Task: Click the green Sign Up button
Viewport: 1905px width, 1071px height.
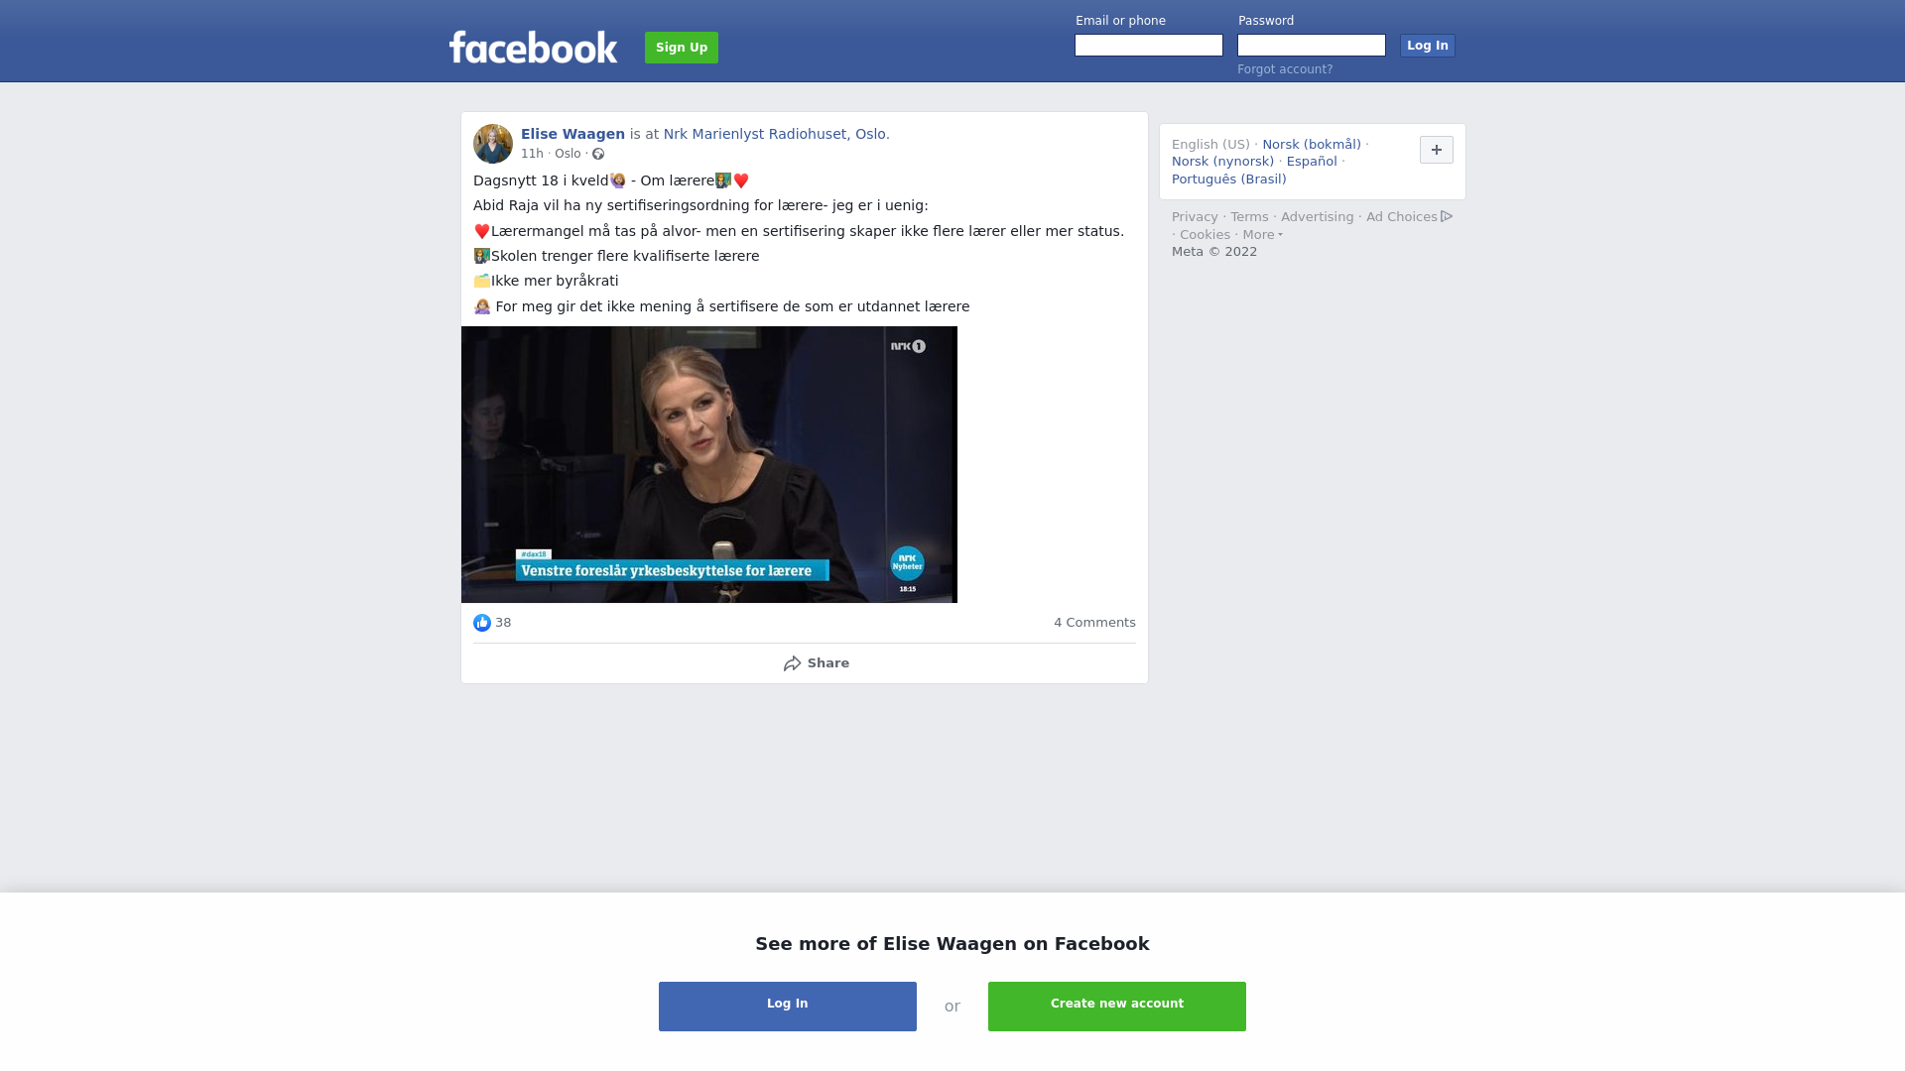Action: tap(682, 48)
